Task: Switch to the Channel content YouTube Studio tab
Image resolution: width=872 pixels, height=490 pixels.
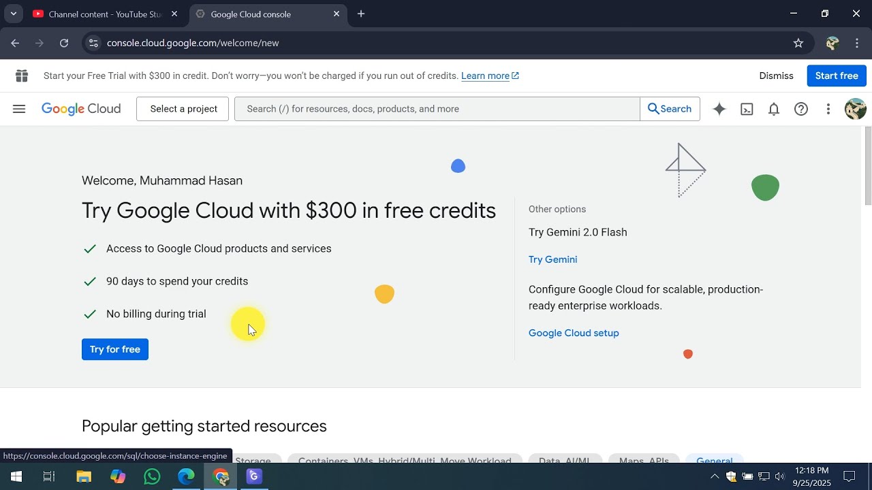Action: pyautogui.click(x=105, y=14)
